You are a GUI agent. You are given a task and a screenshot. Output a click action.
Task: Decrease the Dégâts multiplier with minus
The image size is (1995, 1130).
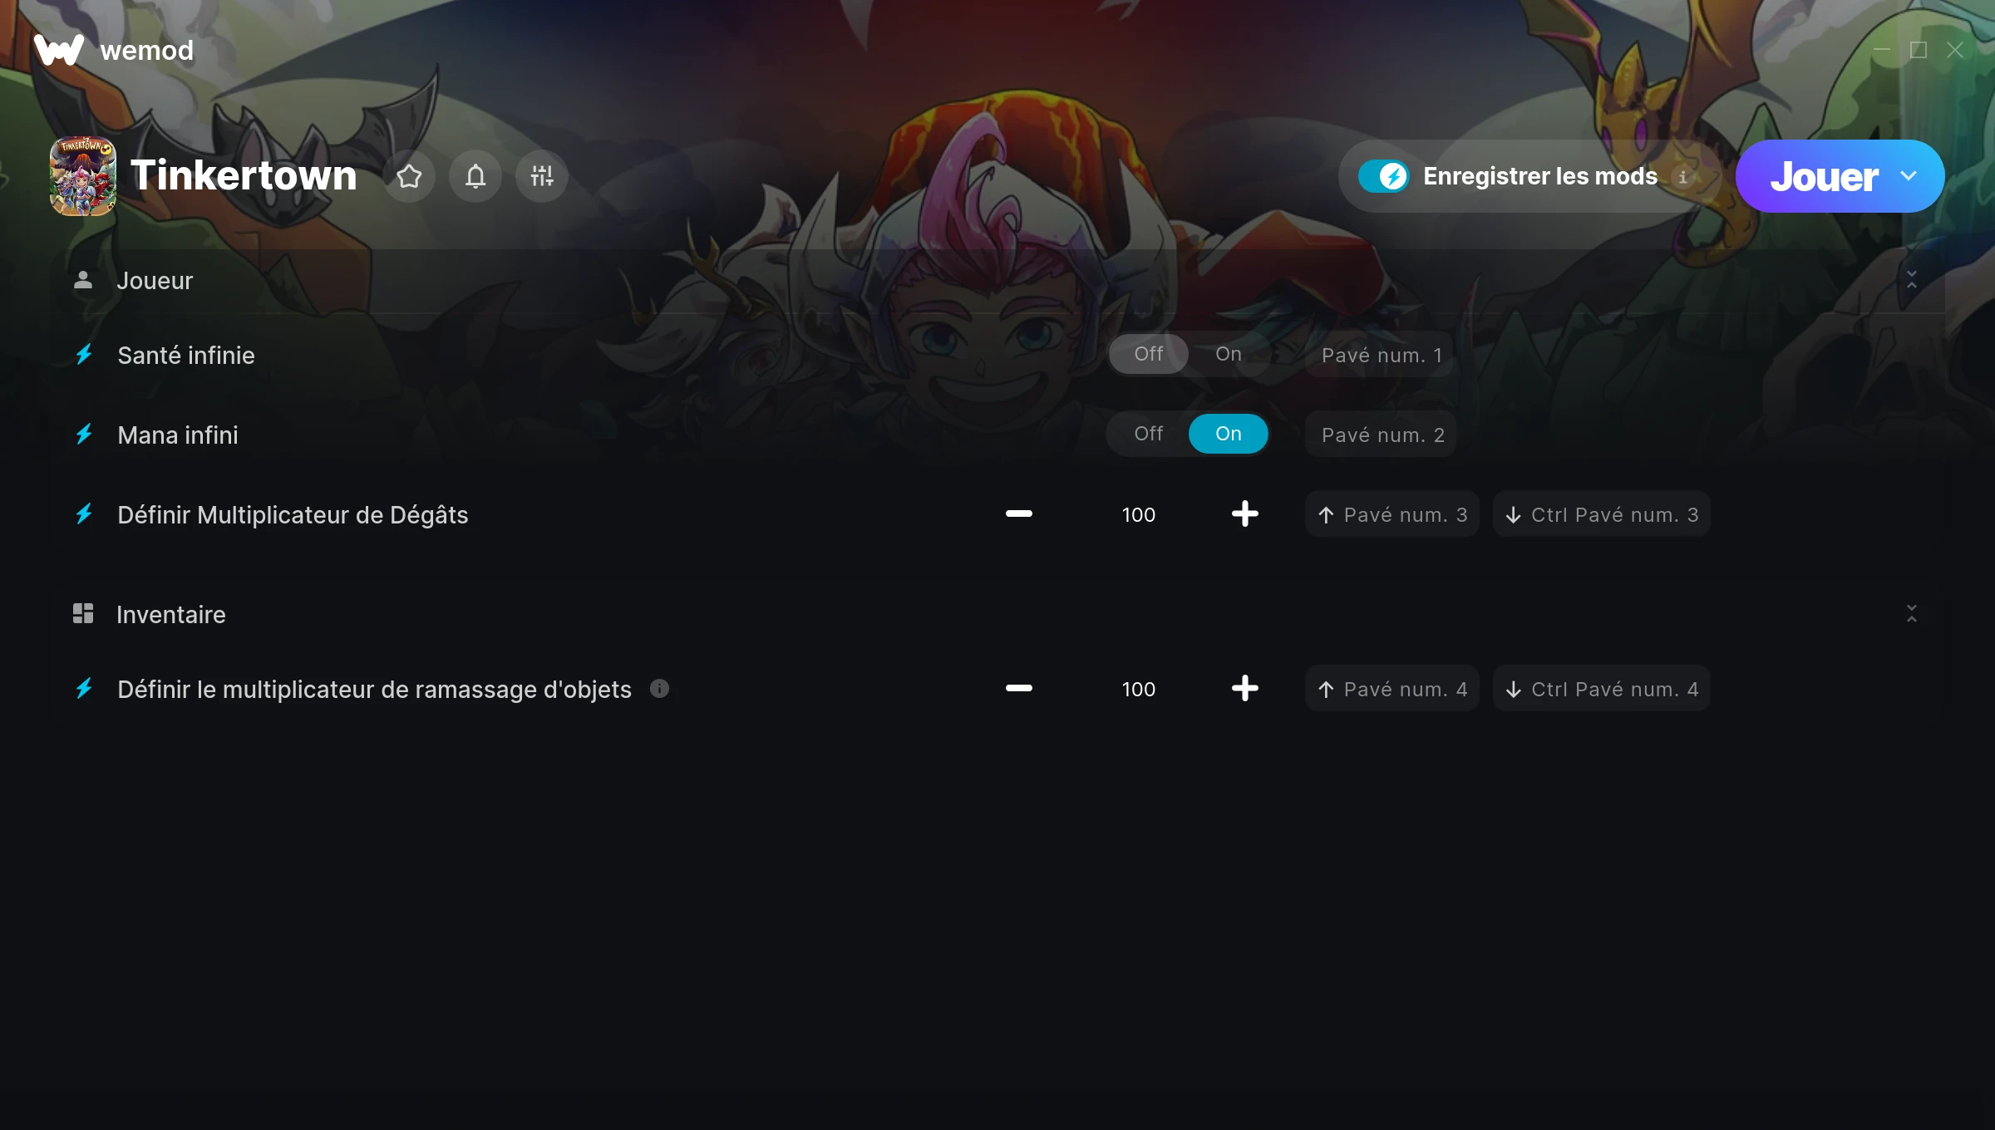coord(1019,514)
